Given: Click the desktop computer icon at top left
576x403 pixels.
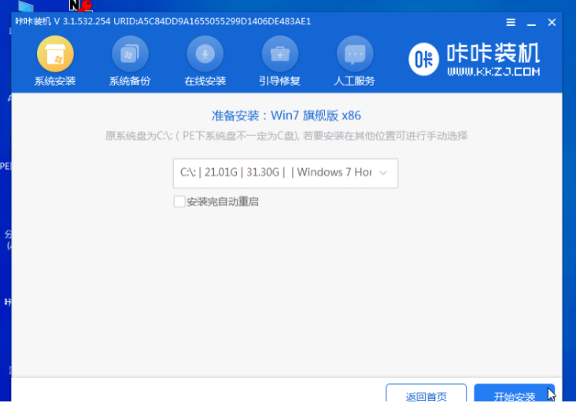Looking at the screenshot, I should [26, 5].
